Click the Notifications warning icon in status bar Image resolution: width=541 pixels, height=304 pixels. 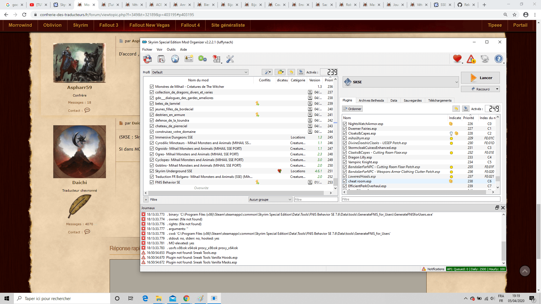[x=424, y=269]
